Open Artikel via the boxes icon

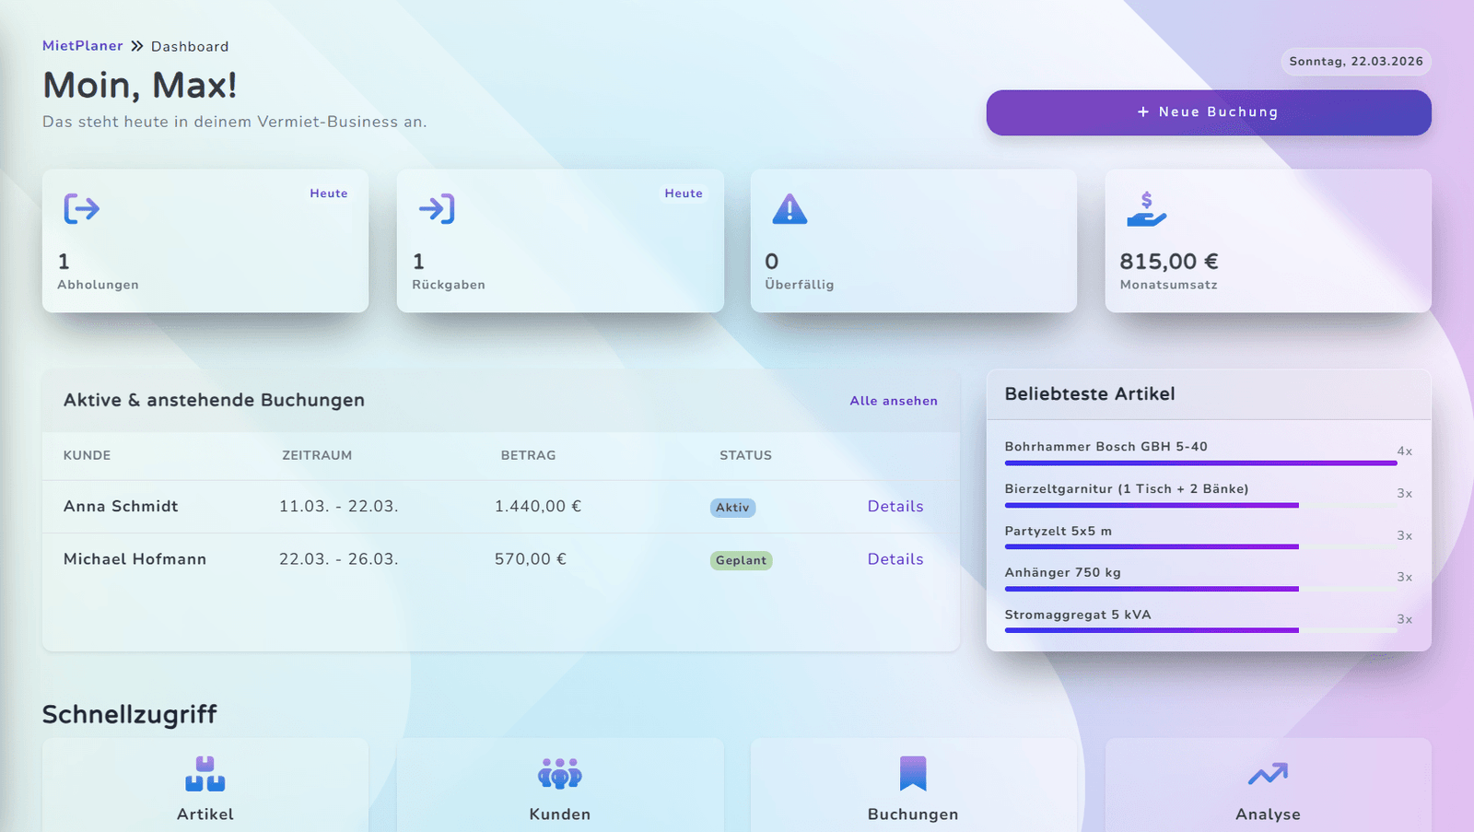[x=205, y=774]
